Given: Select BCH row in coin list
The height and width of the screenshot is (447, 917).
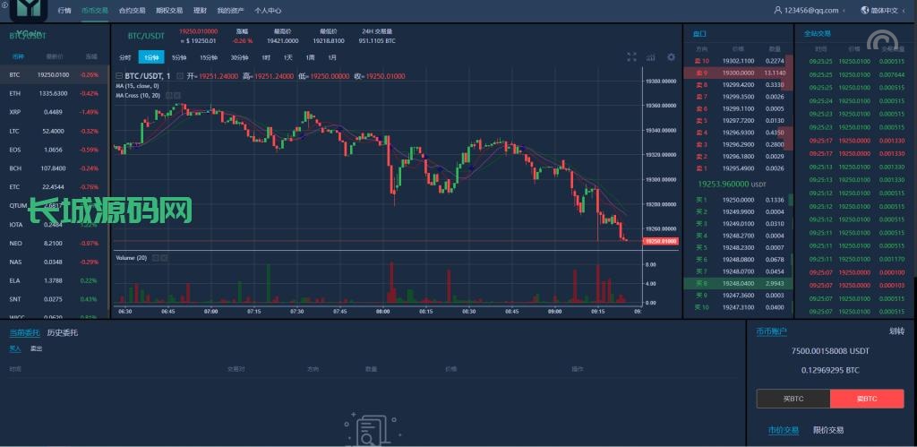Looking at the screenshot, I should (55, 168).
